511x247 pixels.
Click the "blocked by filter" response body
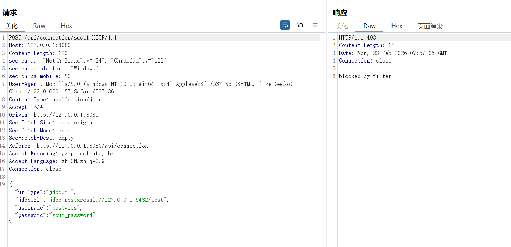[365, 76]
